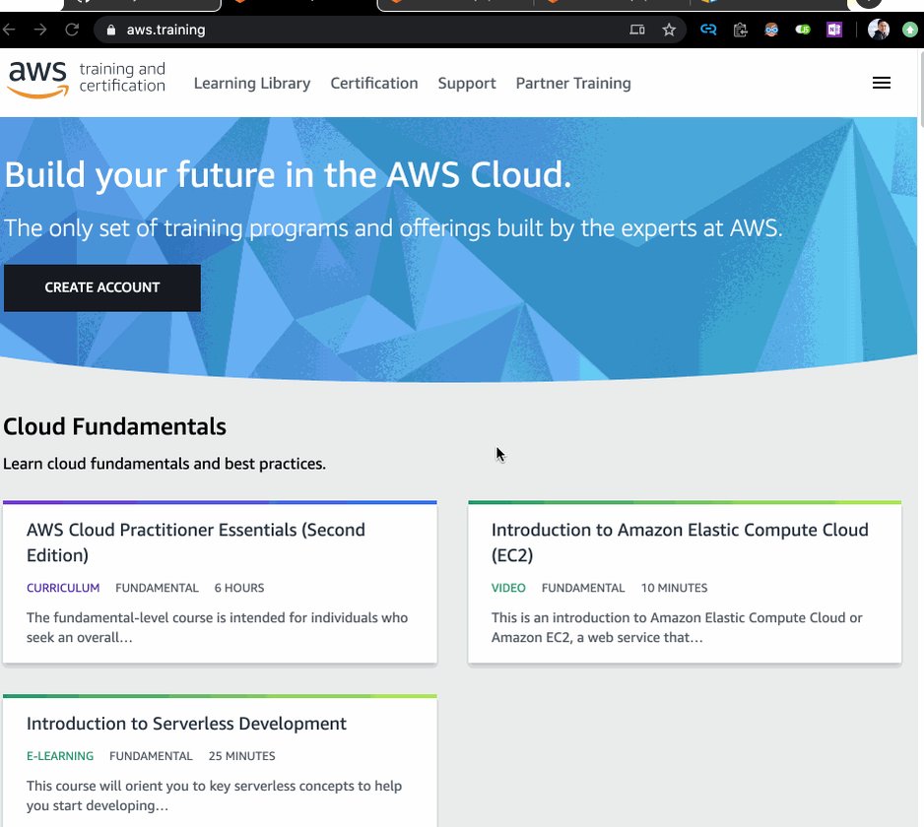Viewport: 924px width, 827px height.
Task: View site security info via lock icon
Action: pos(110,31)
